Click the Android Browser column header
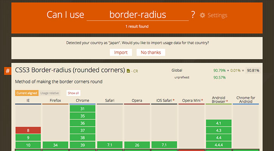 click(218, 100)
